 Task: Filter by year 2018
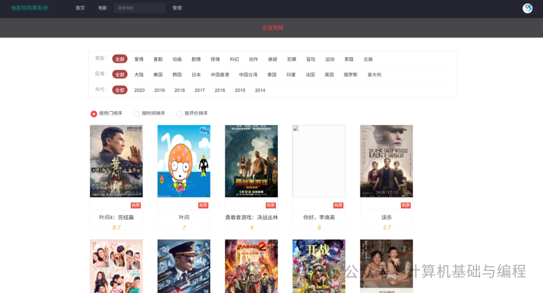(x=179, y=90)
